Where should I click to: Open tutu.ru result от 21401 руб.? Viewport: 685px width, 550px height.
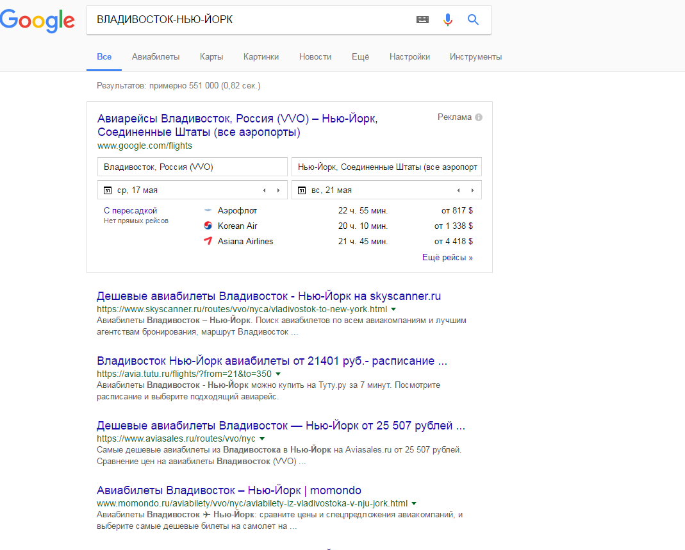272,361
